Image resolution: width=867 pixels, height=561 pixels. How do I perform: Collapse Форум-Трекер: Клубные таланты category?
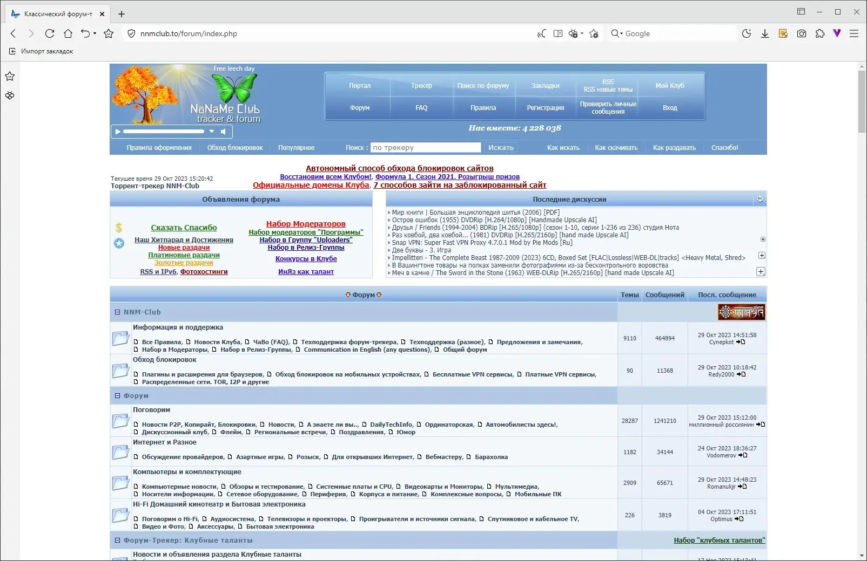[117, 540]
